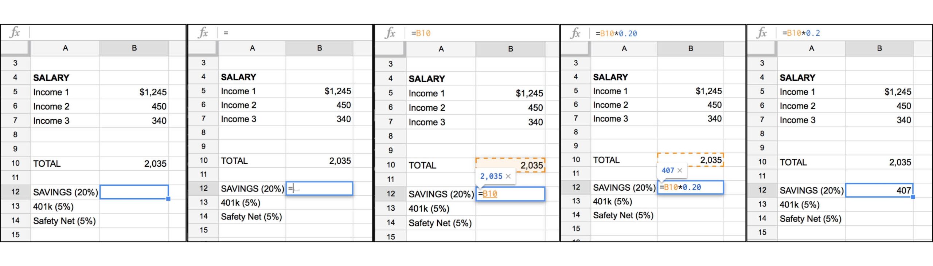Click the in-cell editor showing only "=B10"
This screenshot has height=266, width=933.
pyautogui.click(x=510, y=194)
